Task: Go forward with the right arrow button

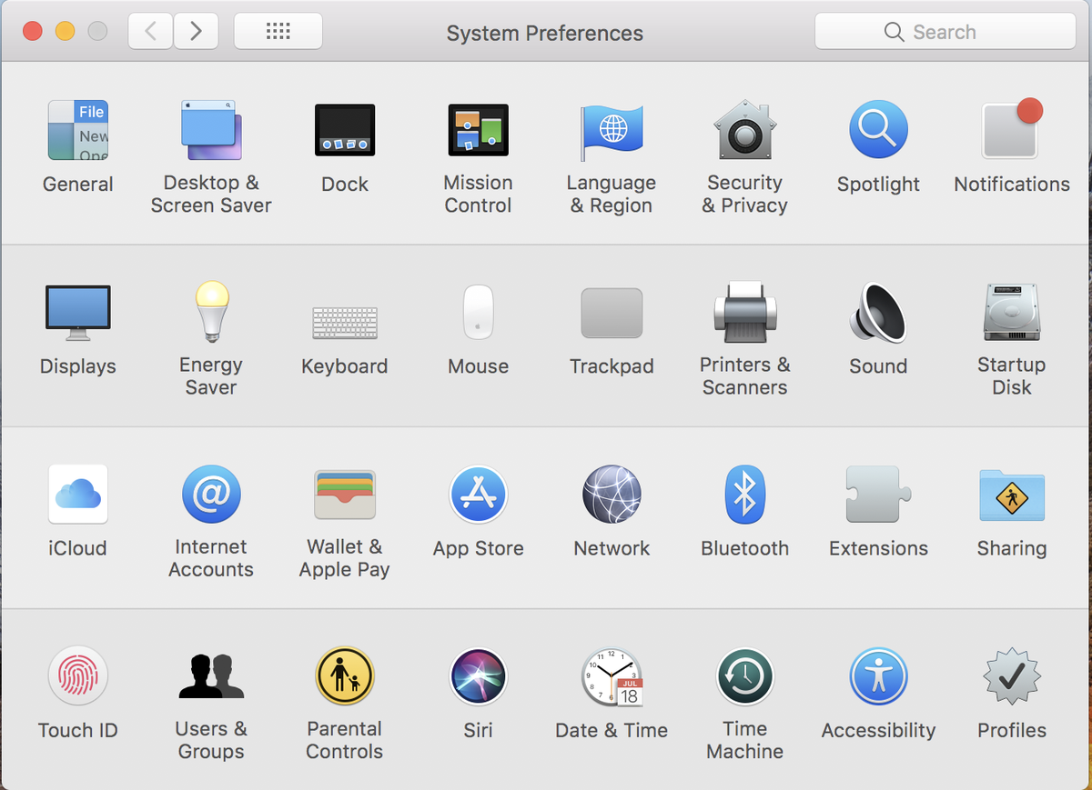Action: pos(196,32)
